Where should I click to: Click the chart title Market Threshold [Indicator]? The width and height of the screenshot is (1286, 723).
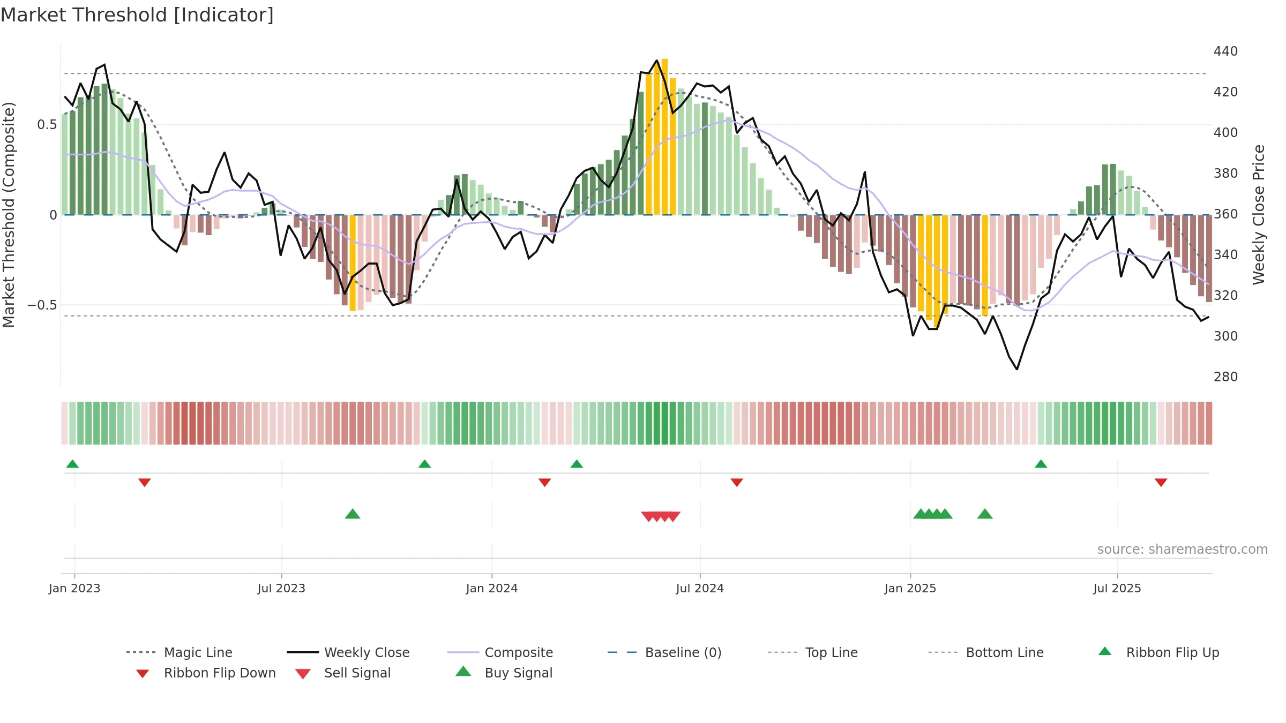[x=137, y=15]
